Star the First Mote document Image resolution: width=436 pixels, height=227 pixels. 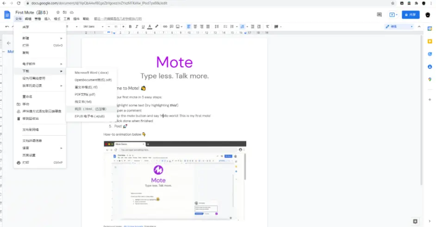(x=58, y=12)
